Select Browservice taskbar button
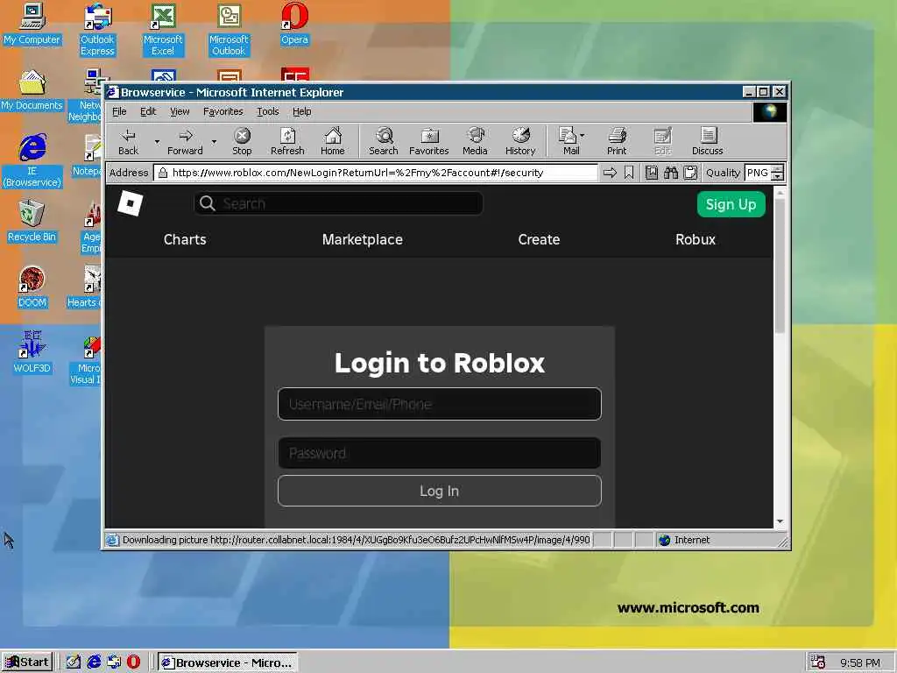The width and height of the screenshot is (897, 673). pos(228,662)
